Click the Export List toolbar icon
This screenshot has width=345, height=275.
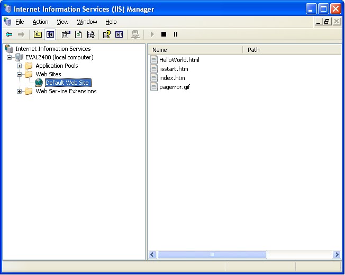tap(91, 34)
